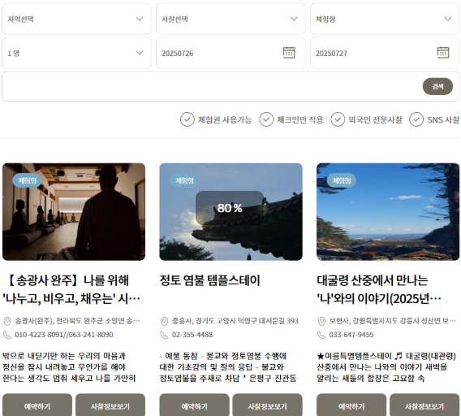Click the phone icon beside 033-647-9455
461x416 pixels.
[x=321, y=335]
